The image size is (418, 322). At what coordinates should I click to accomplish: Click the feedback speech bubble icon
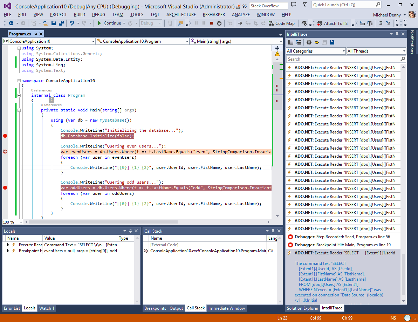point(294,5)
